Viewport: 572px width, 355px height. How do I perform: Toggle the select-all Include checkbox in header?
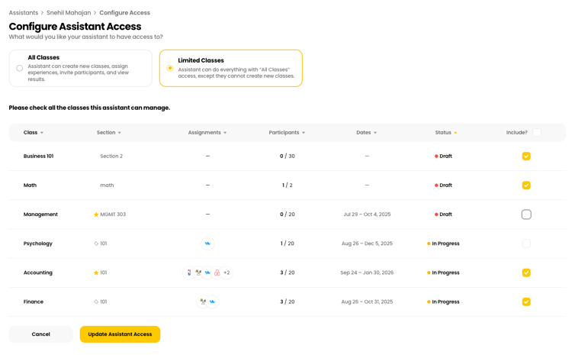coord(537,133)
